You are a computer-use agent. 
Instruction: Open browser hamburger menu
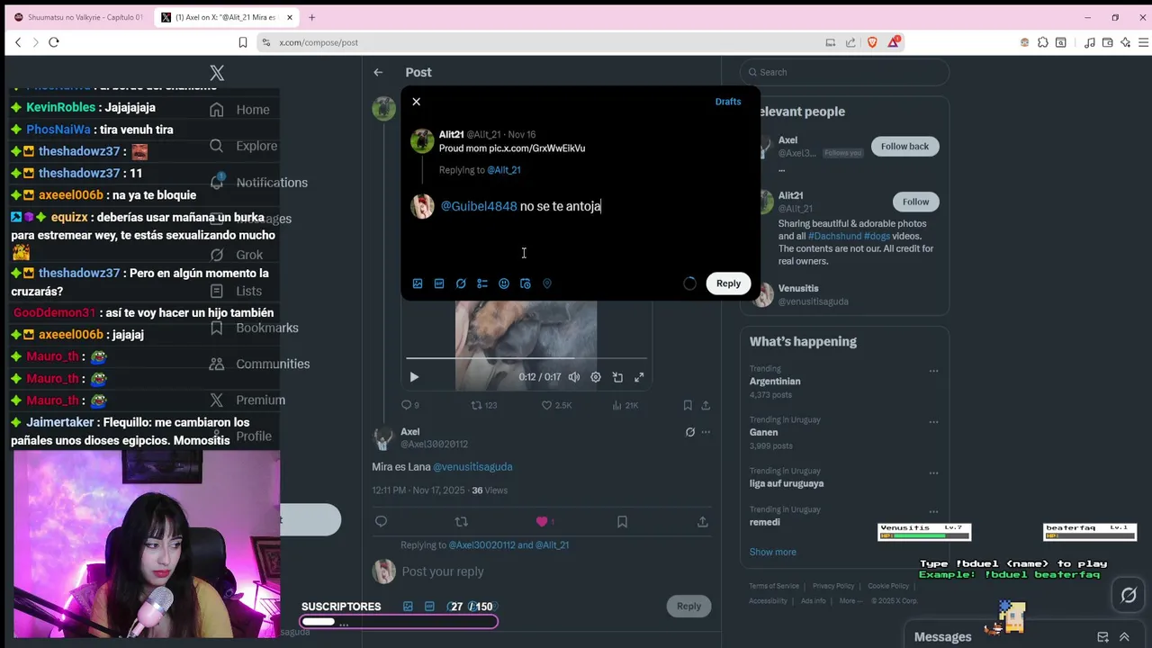1144,42
